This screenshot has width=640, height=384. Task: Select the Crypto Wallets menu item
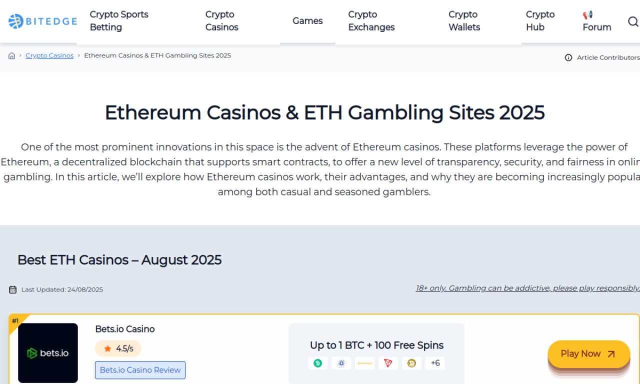click(464, 21)
